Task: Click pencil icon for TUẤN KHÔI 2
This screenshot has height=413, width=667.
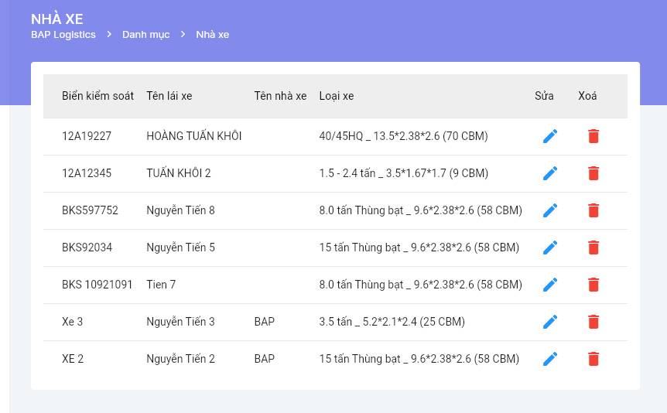Action: 550,173
